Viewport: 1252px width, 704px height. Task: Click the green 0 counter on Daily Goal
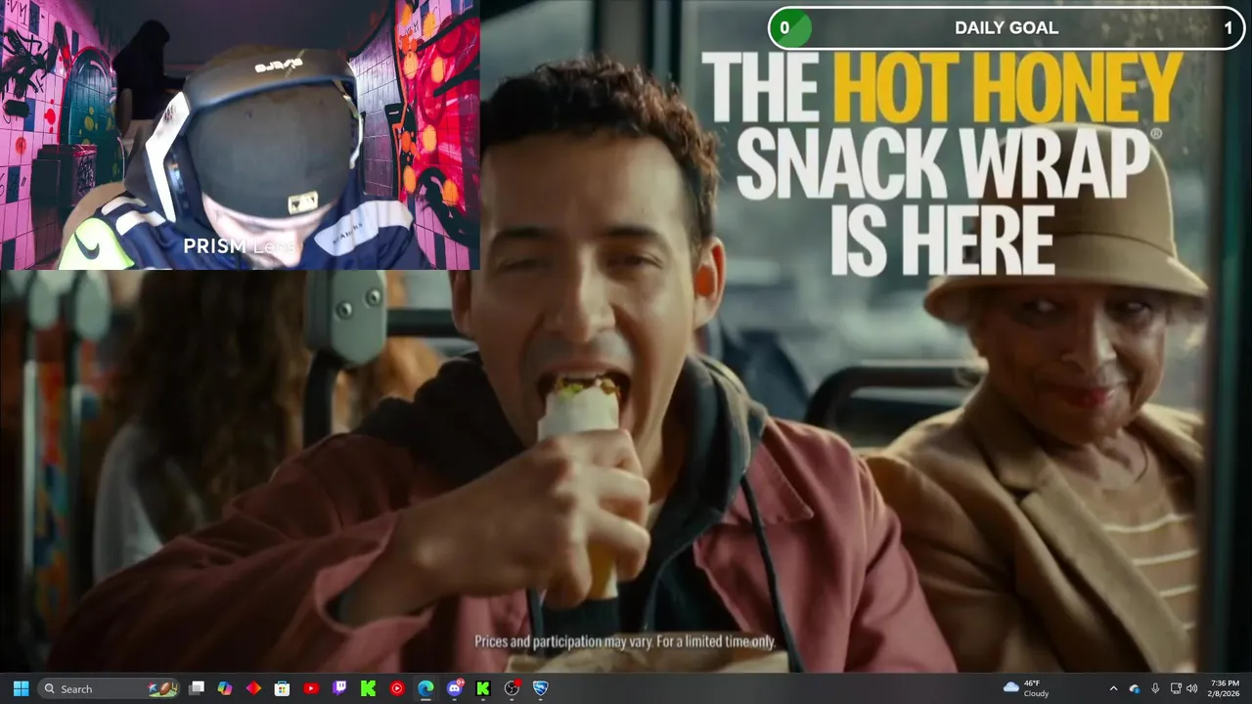[x=784, y=28]
